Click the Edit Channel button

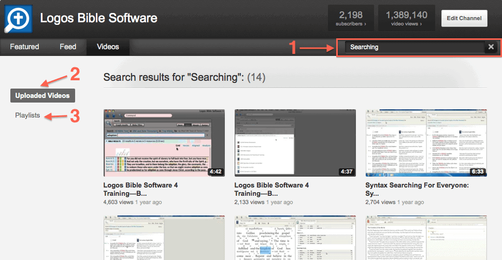(x=464, y=19)
